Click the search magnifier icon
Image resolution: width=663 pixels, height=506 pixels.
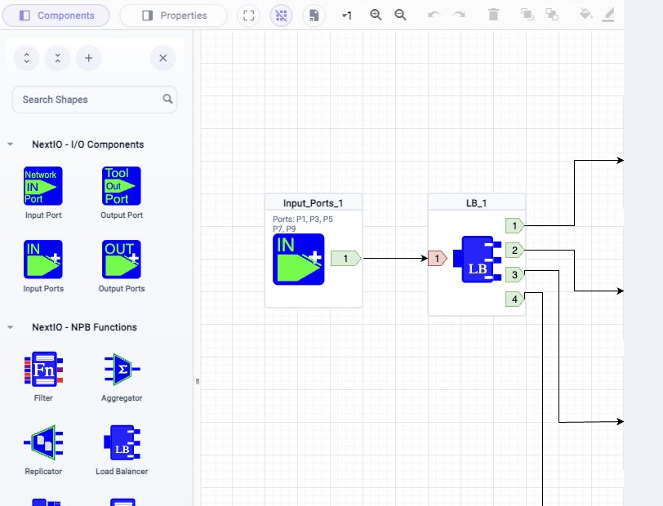coord(167,99)
